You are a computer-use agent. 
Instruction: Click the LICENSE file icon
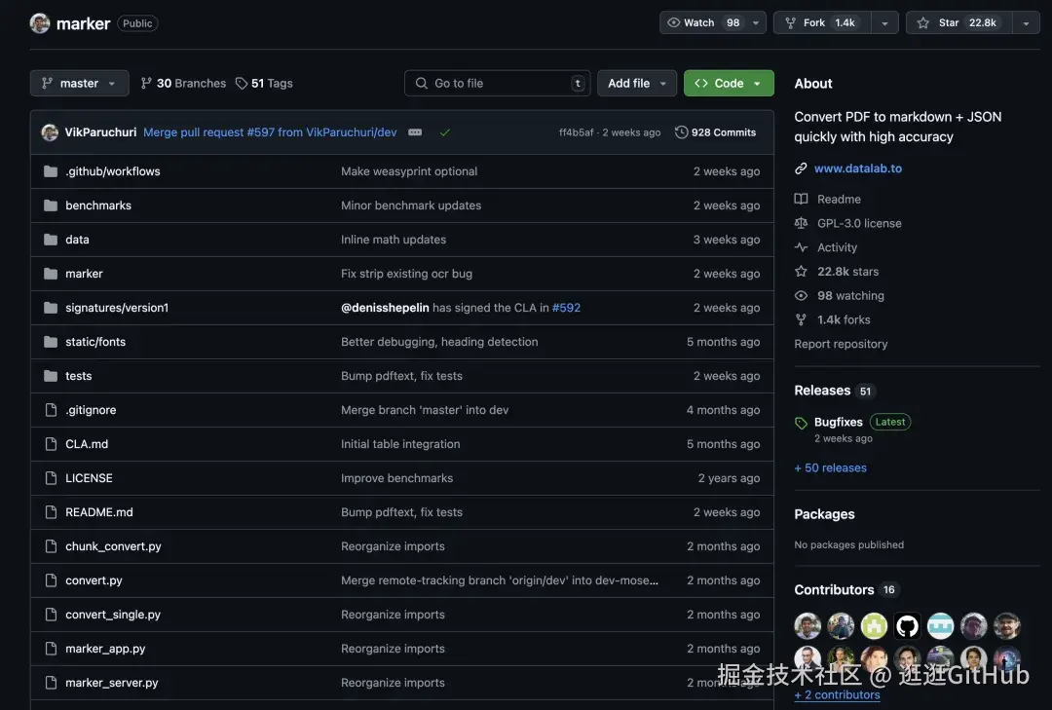(51, 478)
